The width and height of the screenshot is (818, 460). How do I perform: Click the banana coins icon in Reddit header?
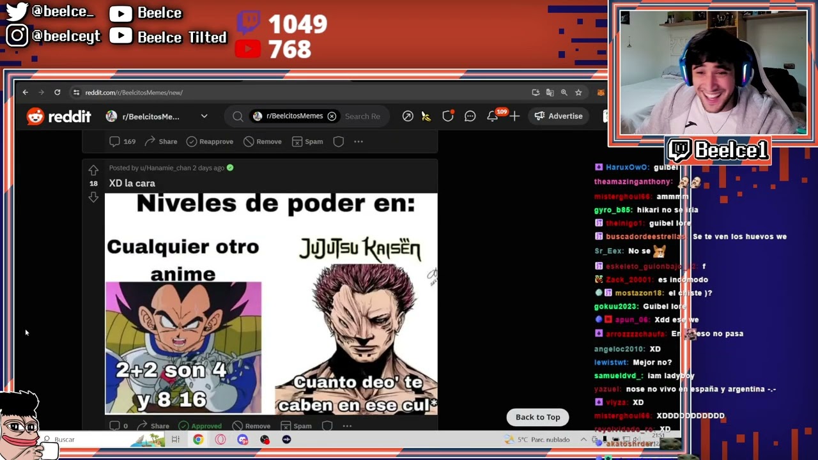pos(426,116)
